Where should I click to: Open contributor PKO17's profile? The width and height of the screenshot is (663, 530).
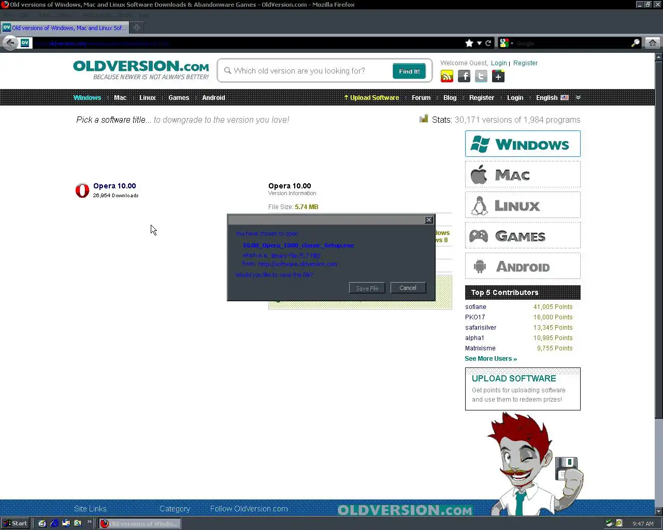475,317
